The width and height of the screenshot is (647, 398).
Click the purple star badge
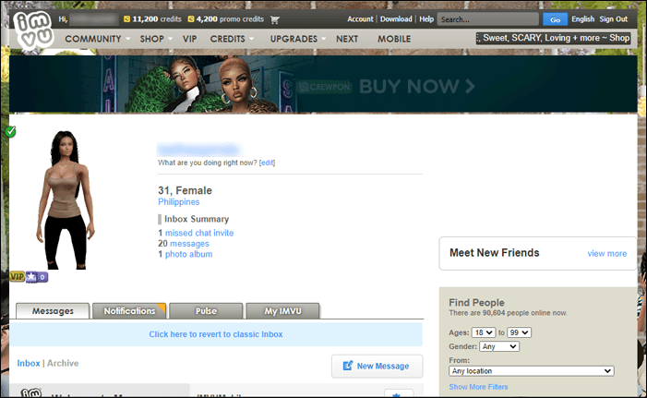[31, 277]
